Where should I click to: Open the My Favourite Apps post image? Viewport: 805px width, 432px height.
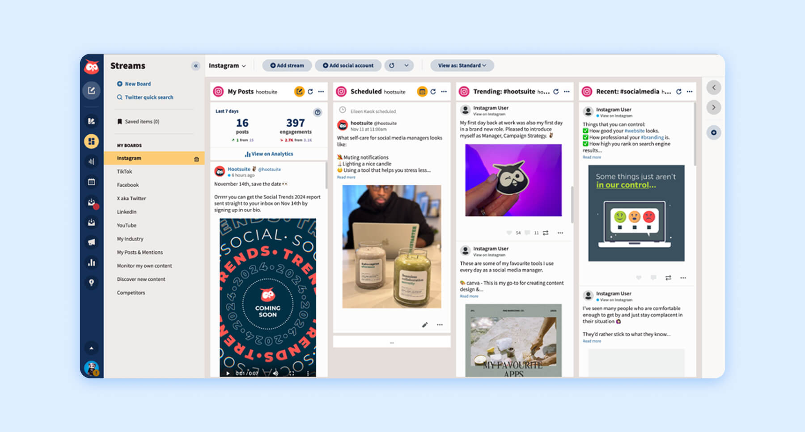pyautogui.click(x=513, y=340)
